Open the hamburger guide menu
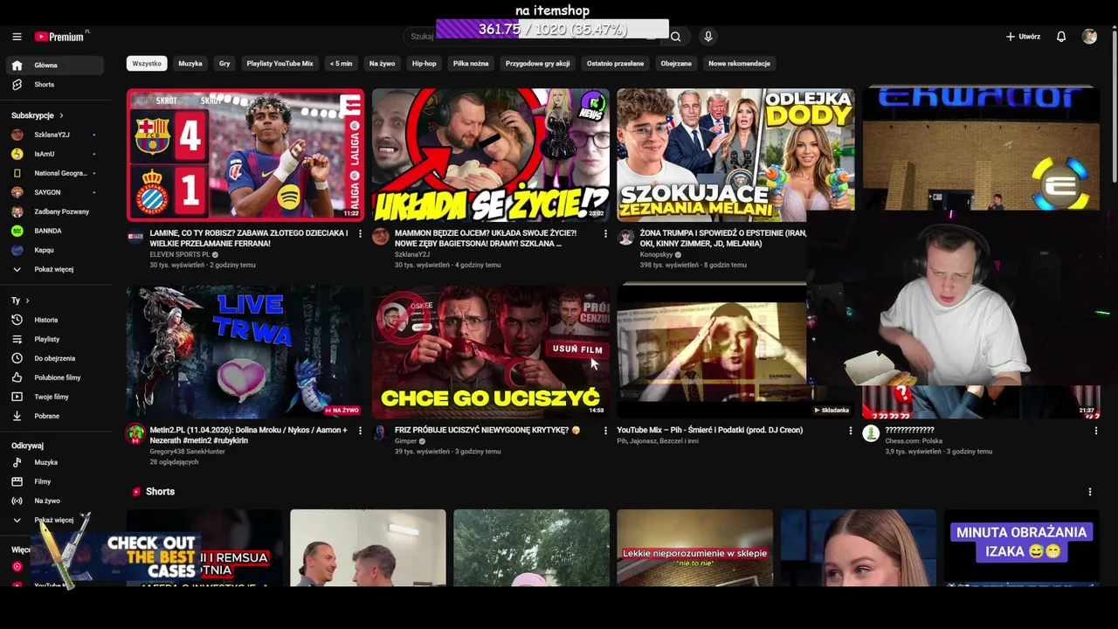The width and height of the screenshot is (1118, 629). (17, 37)
